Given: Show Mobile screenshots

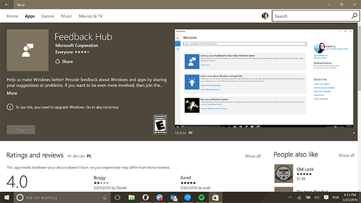Looking at the screenshot, I should tap(180, 133).
